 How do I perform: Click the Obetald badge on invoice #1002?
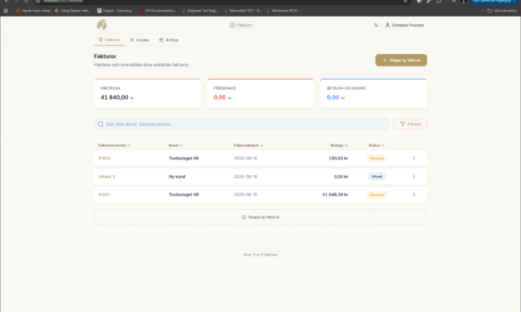click(376, 158)
